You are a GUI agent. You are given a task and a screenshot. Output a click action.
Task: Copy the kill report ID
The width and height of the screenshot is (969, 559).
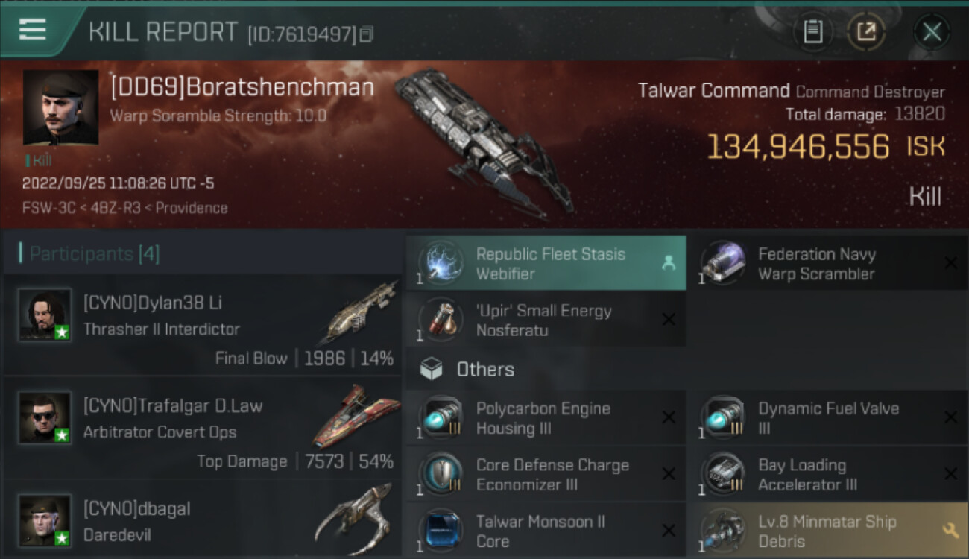click(366, 34)
